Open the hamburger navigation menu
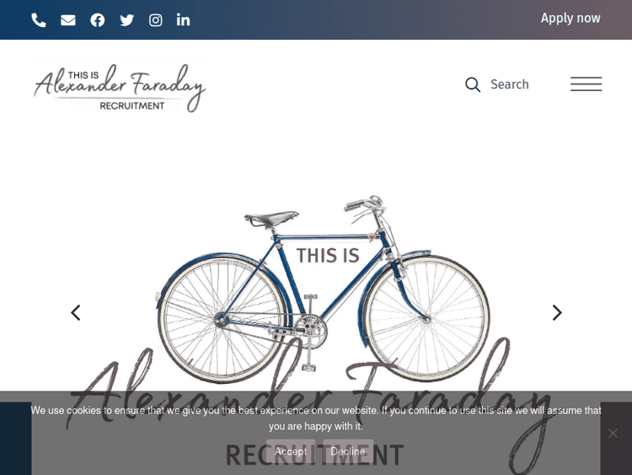Screen dimensions: 632x475 tap(586, 84)
